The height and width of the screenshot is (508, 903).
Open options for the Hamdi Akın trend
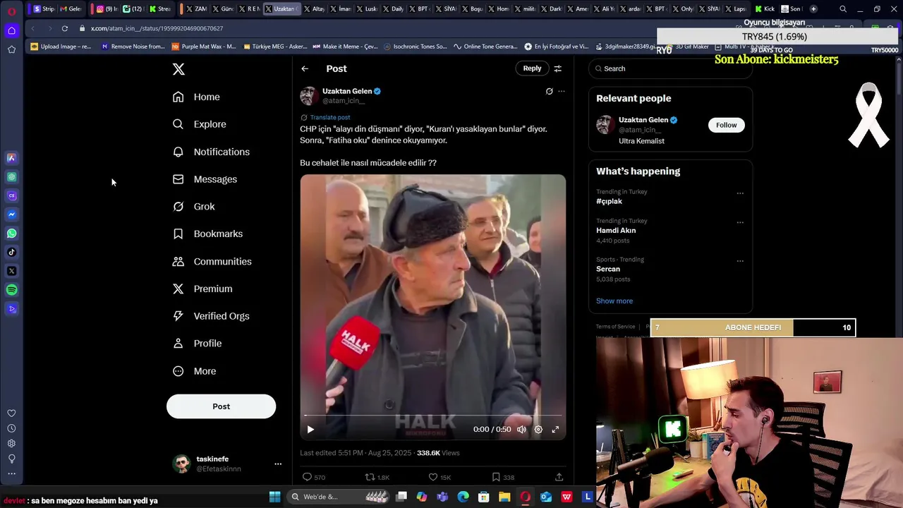[x=740, y=222]
